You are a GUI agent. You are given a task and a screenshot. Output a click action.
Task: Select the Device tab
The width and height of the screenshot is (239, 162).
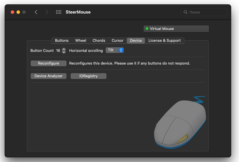click(136, 41)
